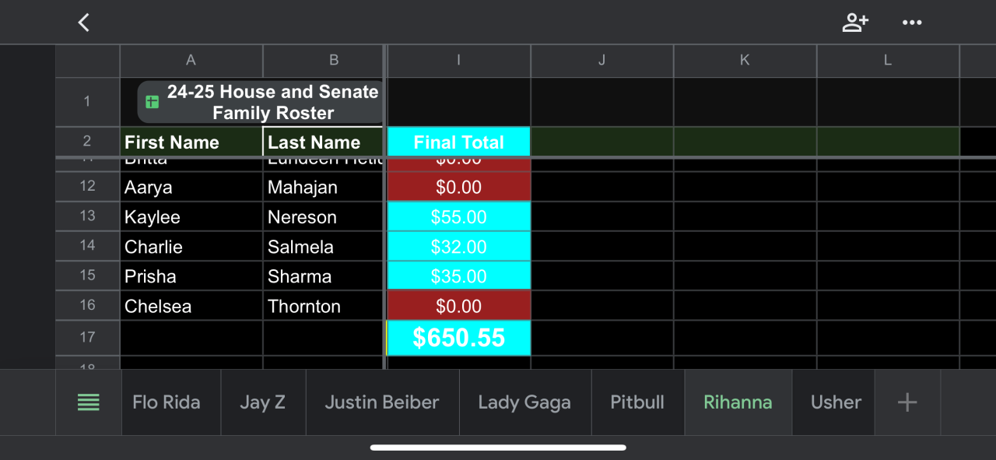Viewport: 996px width, 460px height.
Task: Select the Lady Gaga sheet tab
Action: point(524,402)
